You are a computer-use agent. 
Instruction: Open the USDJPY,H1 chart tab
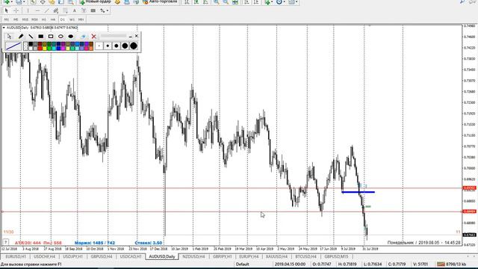[x=72, y=256]
